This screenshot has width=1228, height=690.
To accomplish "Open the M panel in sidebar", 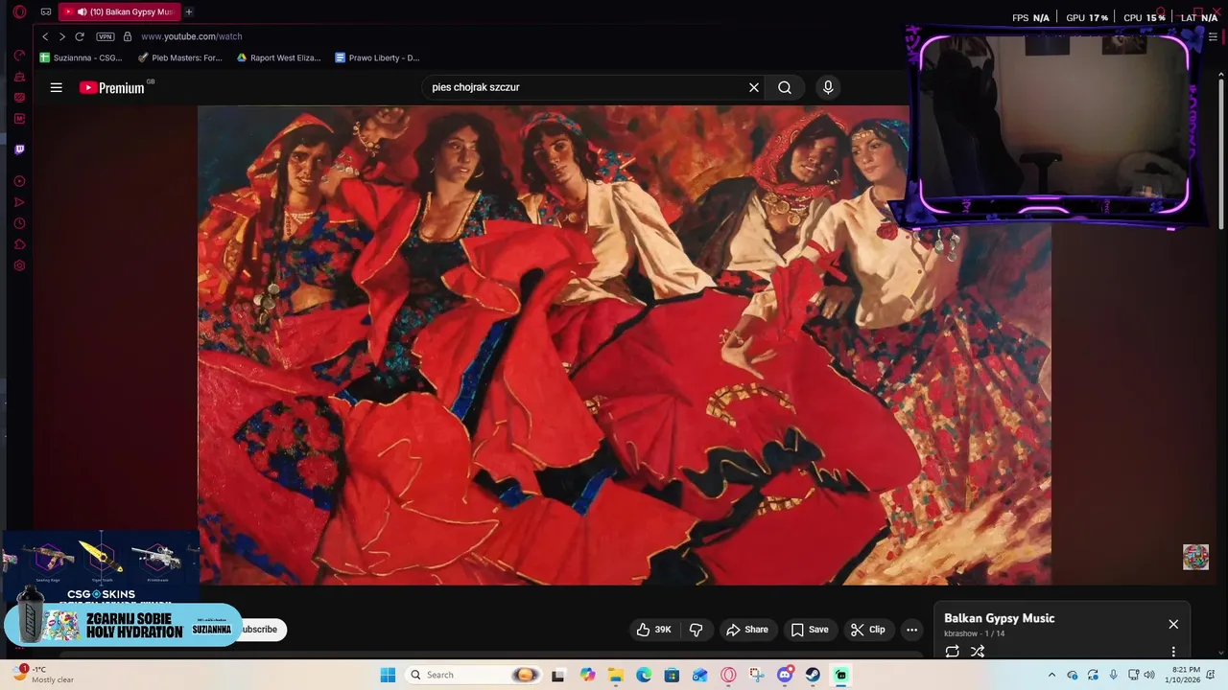I will [x=19, y=119].
